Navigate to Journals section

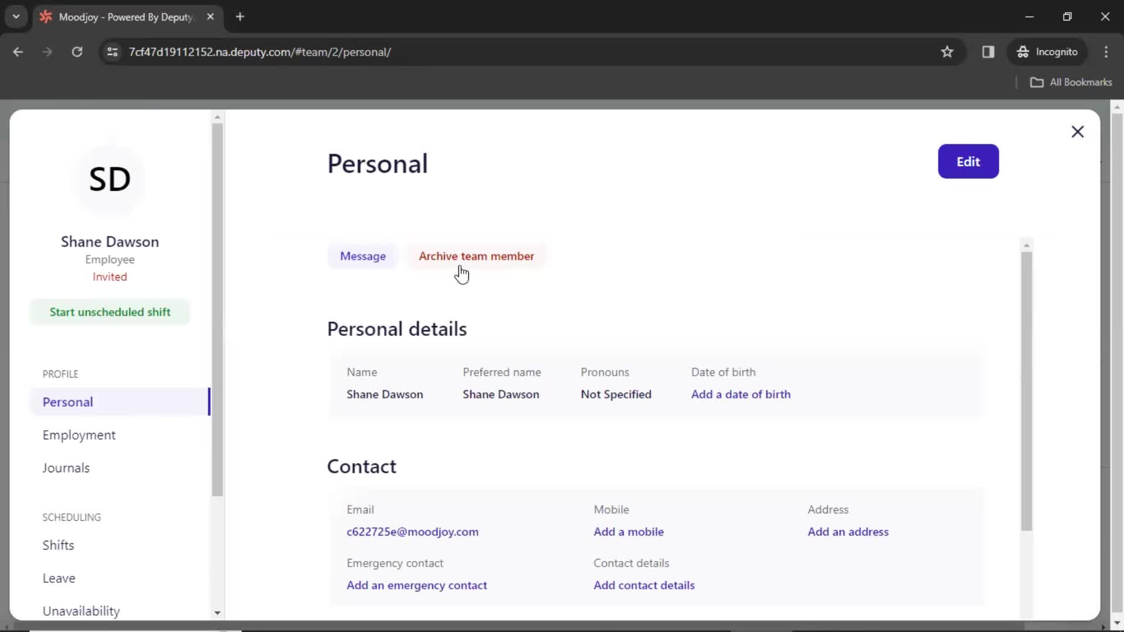coord(66,468)
